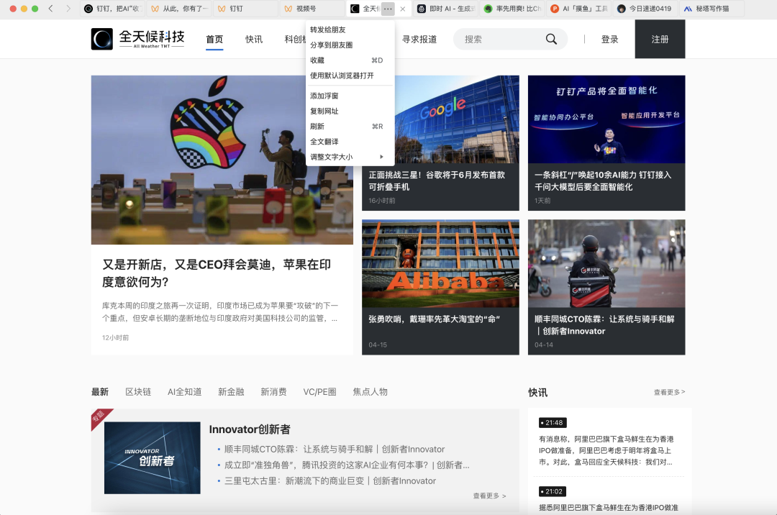The height and width of the screenshot is (515, 777).
Task: Click the 注册 button
Action: 660,39
